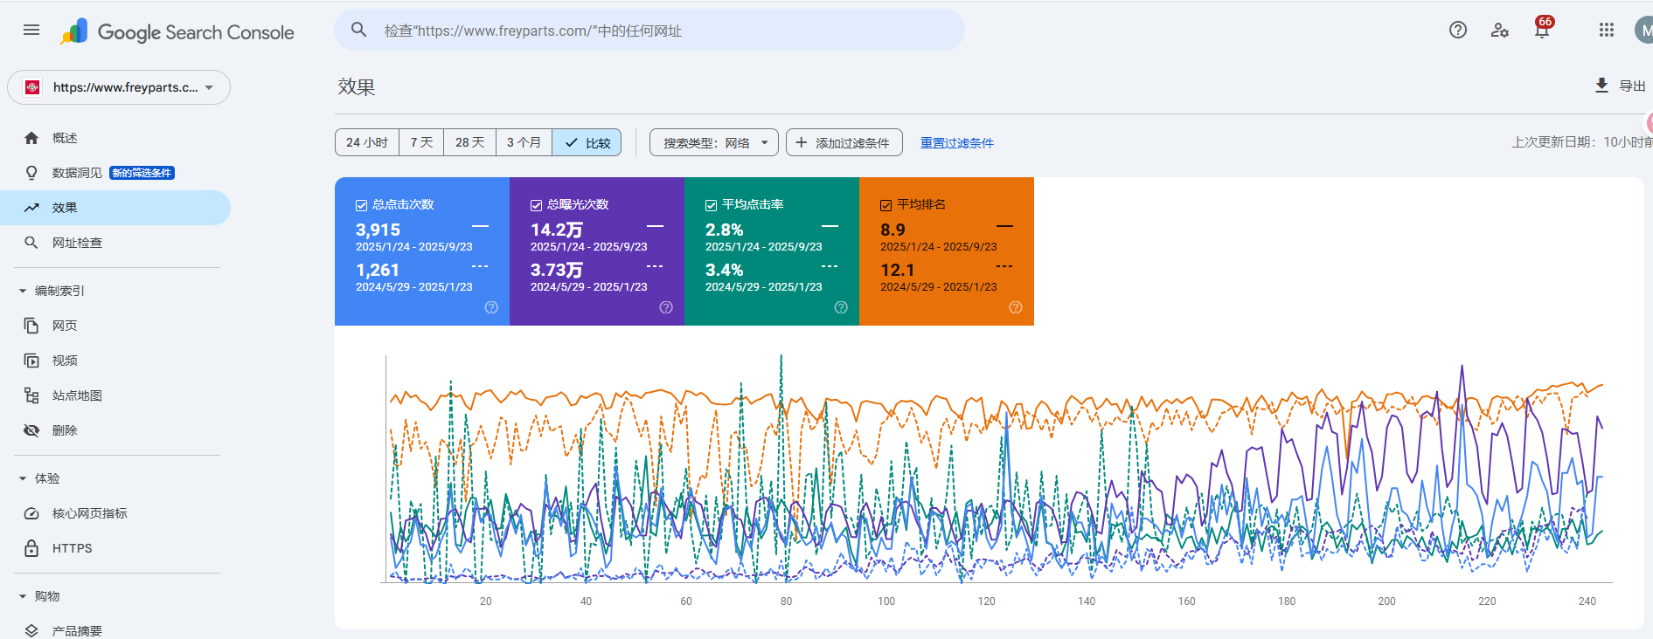Image resolution: width=1653 pixels, height=639 pixels.
Task: Open the manage users and settings icon
Action: pos(1500,31)
